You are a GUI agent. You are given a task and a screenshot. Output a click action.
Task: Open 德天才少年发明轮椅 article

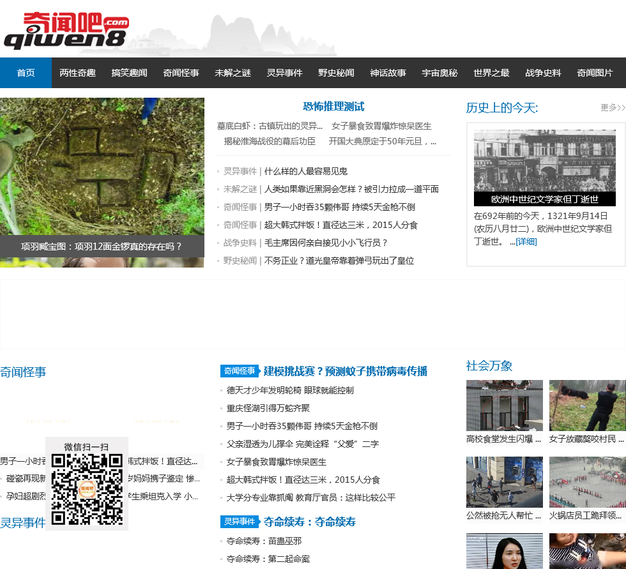pos(290,390)
